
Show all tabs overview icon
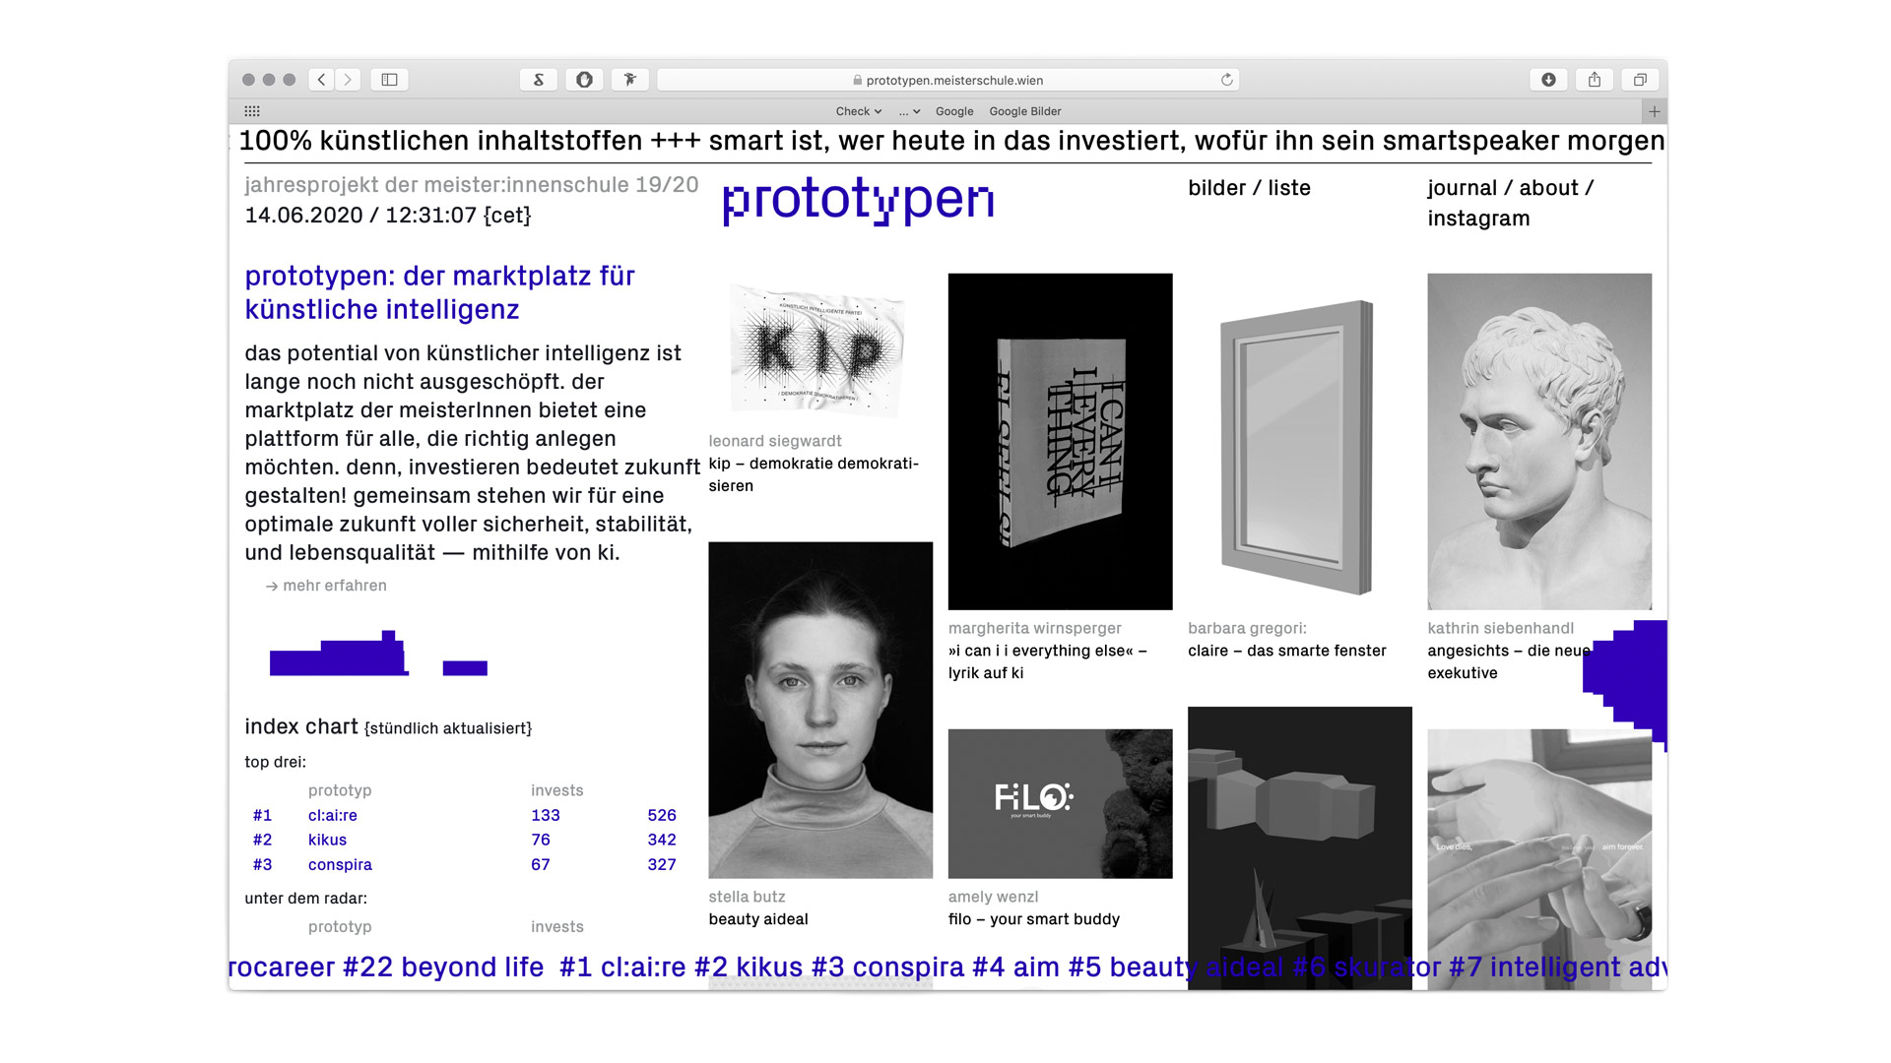(1640, 80)
